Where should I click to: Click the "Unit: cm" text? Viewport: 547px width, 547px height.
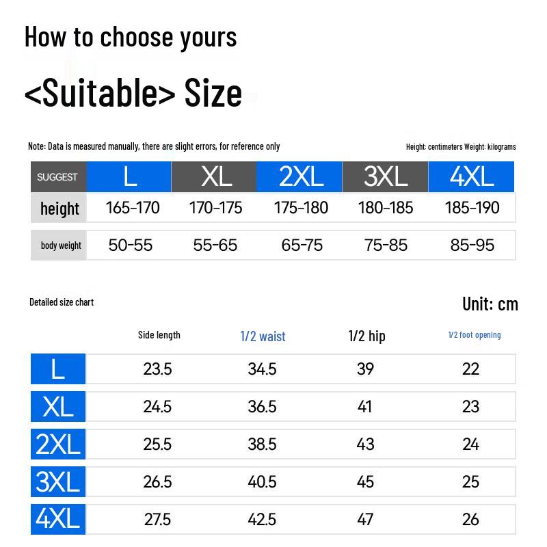tap(490, 304)
